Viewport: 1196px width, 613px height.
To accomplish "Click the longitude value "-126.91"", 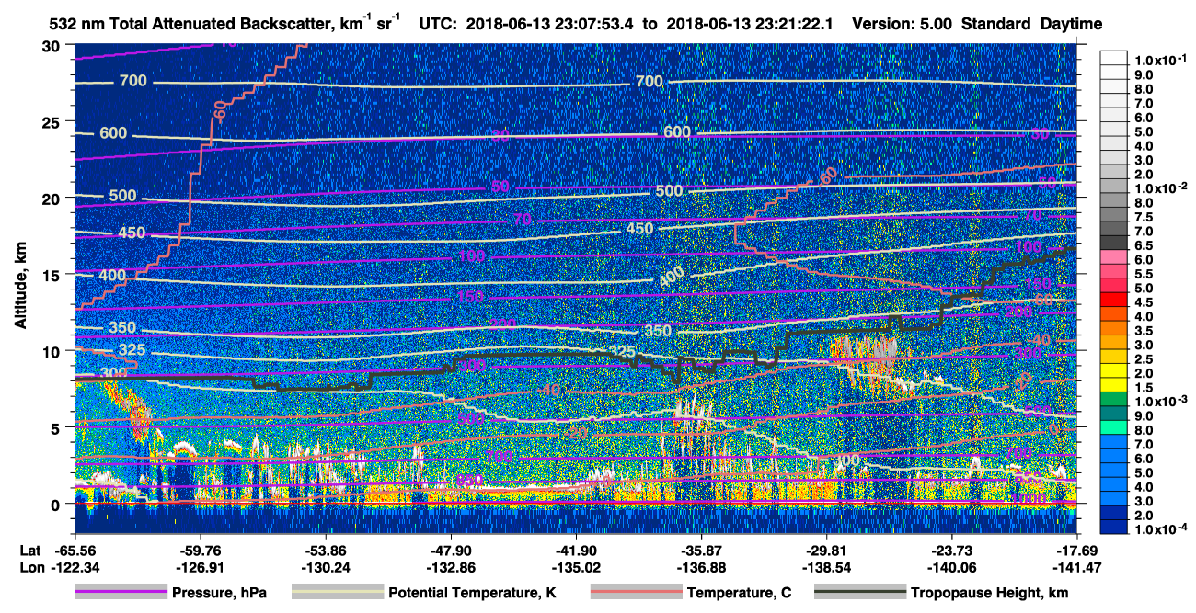I will tap(200, 567).
